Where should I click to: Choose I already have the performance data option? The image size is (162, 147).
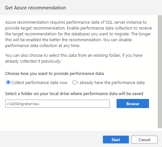(74, 82)
